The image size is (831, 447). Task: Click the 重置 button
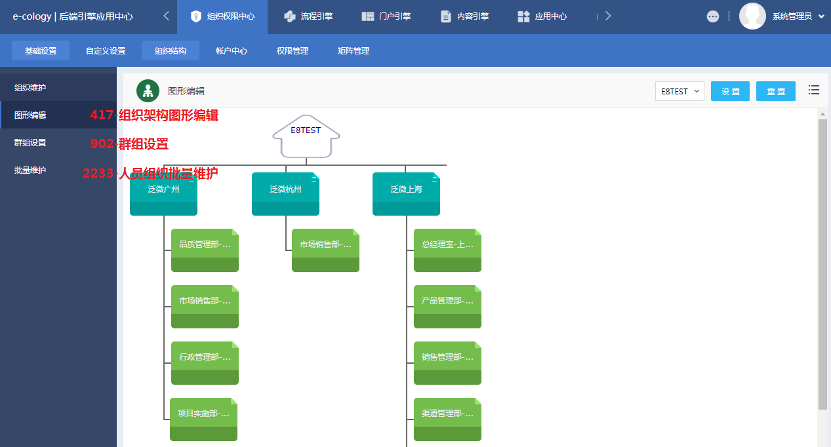[776, 91]
